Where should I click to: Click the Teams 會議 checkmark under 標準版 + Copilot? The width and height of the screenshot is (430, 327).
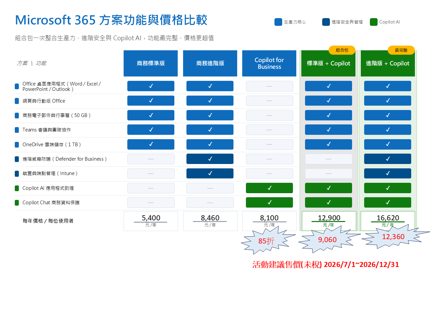click(329, 130)
